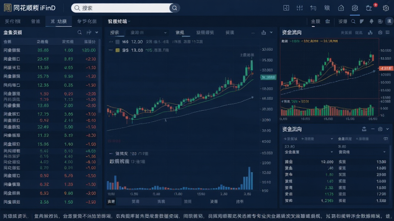
Task: Click the minus icon in the 资金流向 table panel header
Action: (x=372, y=129)
